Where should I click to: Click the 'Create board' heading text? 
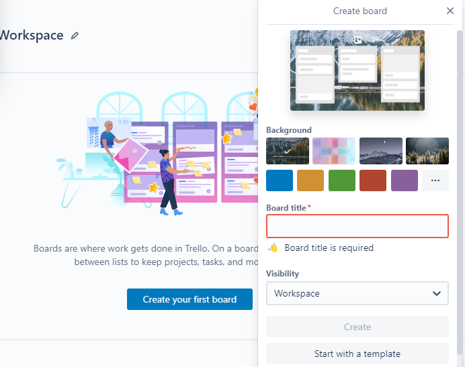click(x=360, y=11)
